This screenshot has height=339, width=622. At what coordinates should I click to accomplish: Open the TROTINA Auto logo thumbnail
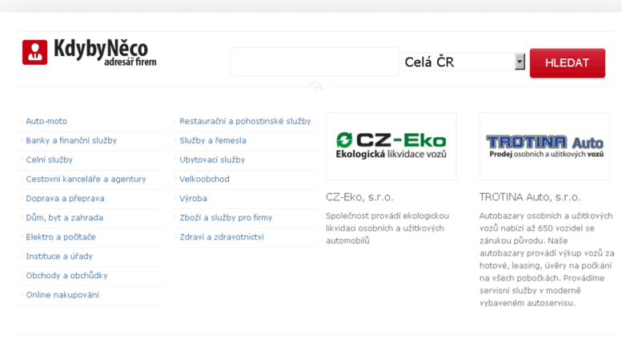click(x=544, y=146)
